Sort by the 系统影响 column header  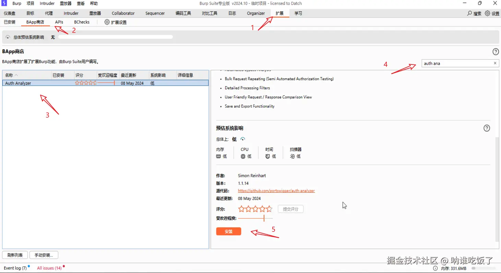click(163, 75)
